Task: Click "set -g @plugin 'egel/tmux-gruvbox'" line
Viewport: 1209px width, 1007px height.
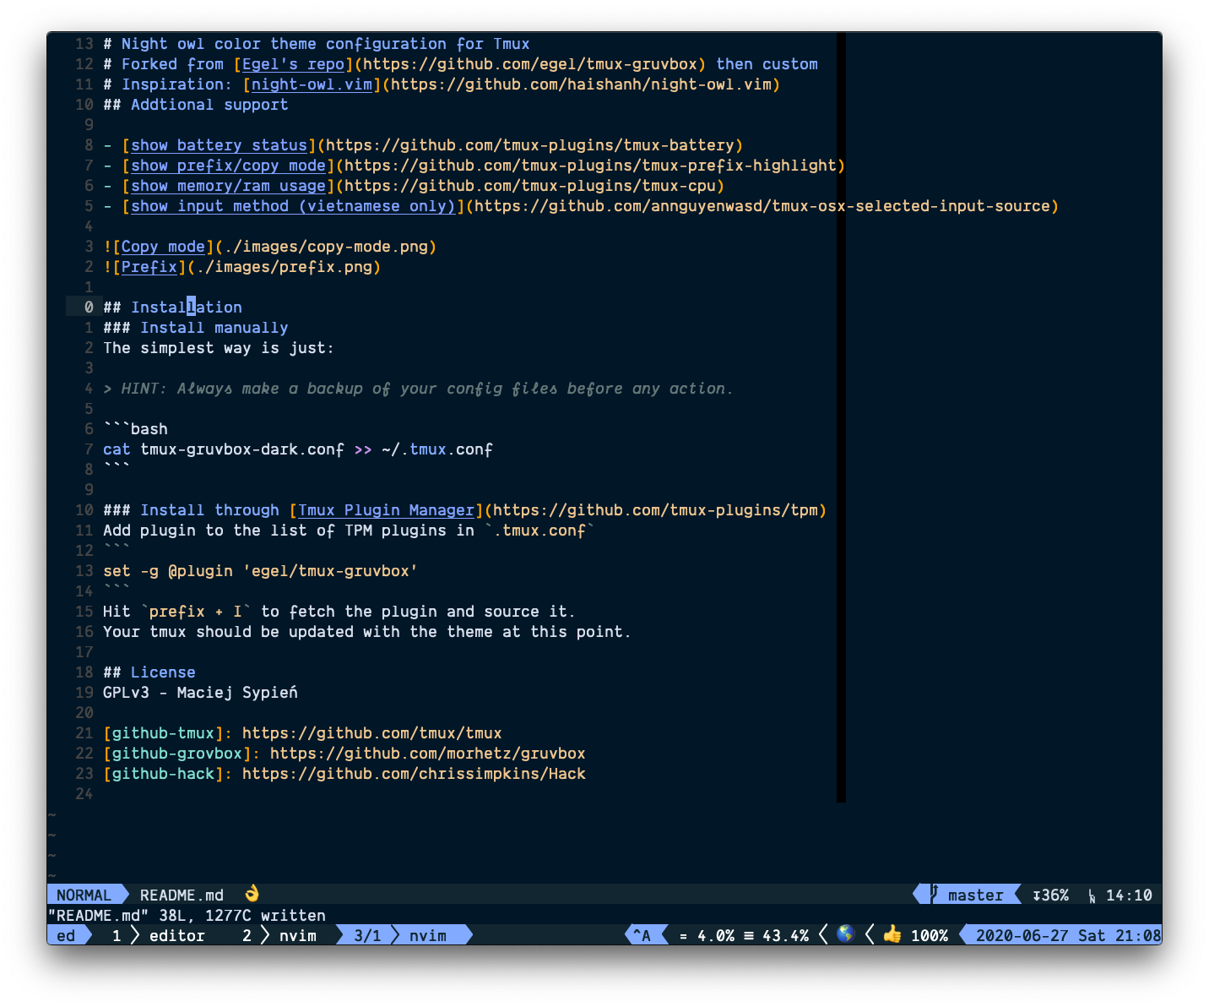Action: [x=260, y=571]
